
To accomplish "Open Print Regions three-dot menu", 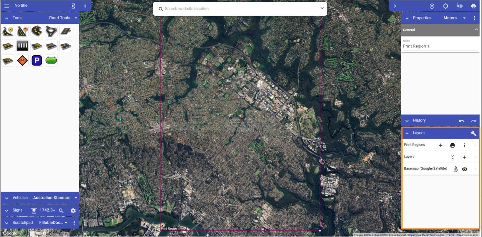I will pos(465,145).
